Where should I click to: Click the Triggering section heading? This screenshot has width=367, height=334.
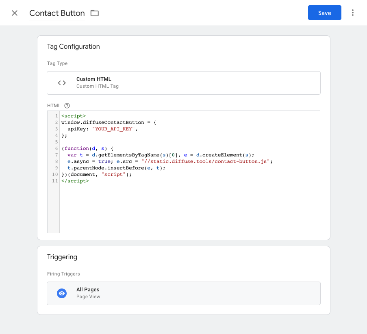[x=62, y=257]
